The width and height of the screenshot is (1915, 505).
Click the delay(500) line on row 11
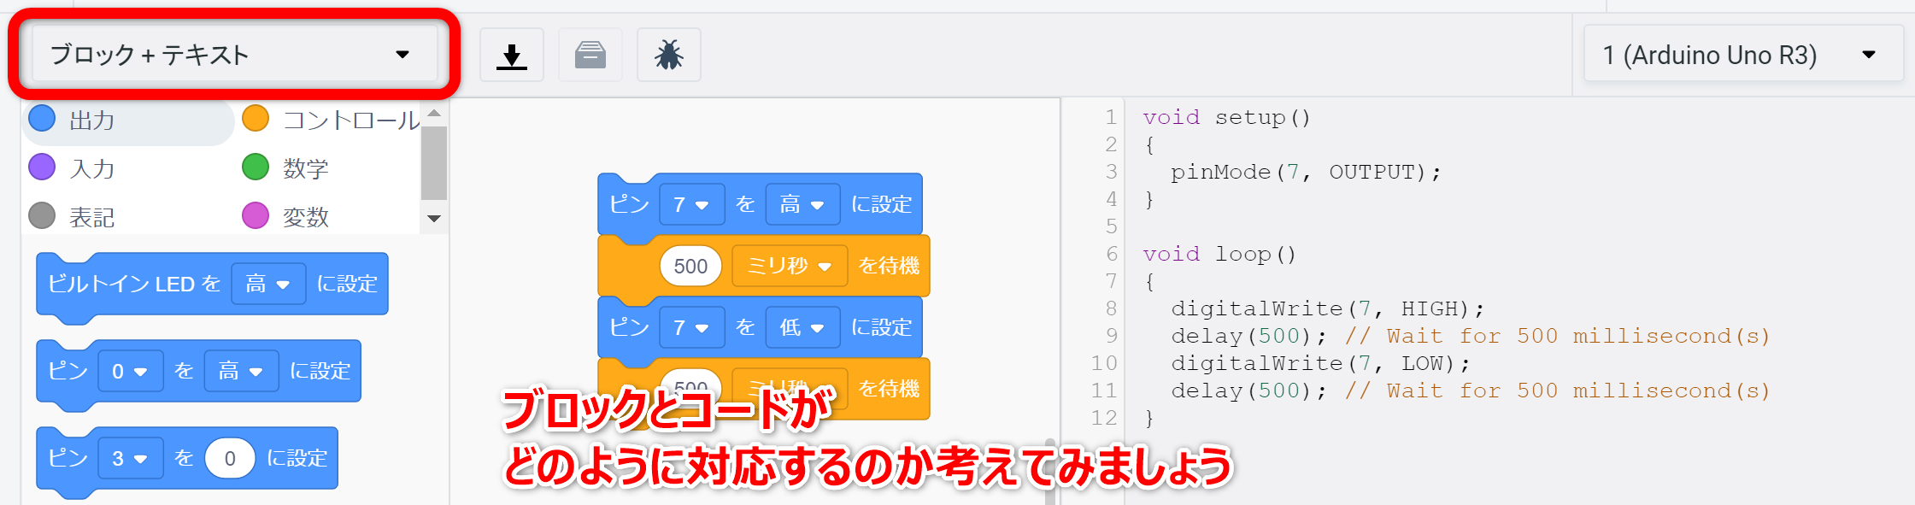[x=1470, y=390]
